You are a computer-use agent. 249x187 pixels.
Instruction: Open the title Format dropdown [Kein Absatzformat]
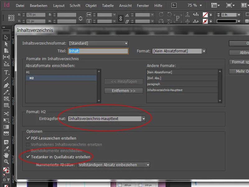point(179,51)
